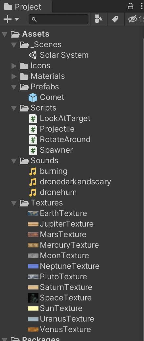144x341 pixels.
Task: Select the RotateAround script item
Action: [60, 139]
